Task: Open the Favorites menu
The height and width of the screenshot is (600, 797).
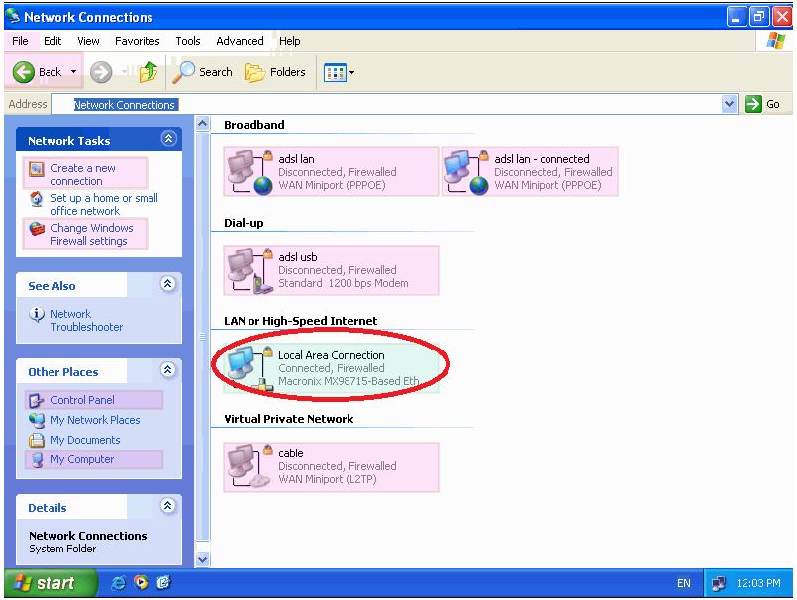Action: [x=137, y=41]
